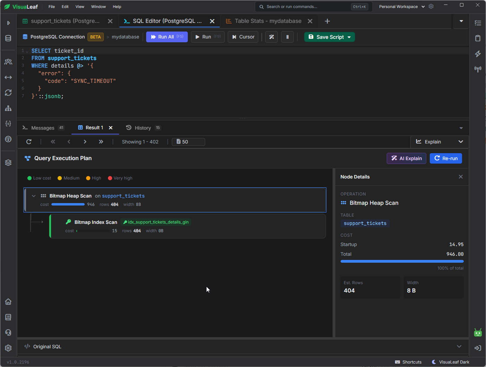Open the database connections icon in sidebar
This screenshot has width=486, height=367.
(x=8, y=38)
